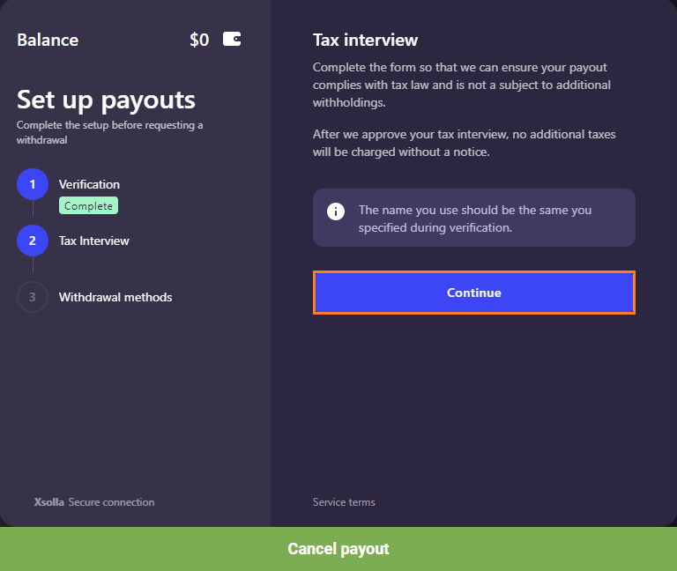Viewport: 677px width, 571px height.
Task: Open the Service terms link
Action: tap(344, 502)
